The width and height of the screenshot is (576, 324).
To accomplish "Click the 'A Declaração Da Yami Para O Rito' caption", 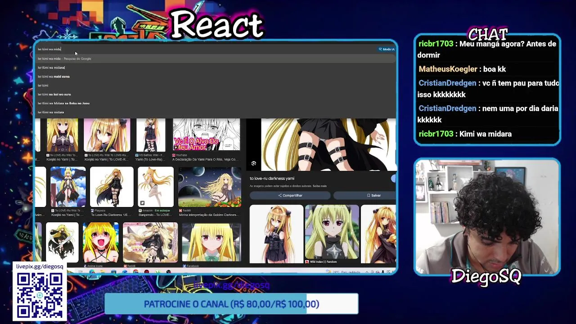I will (x=205, y=159).
